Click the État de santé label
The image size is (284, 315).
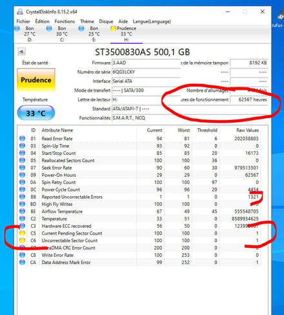tap(35, 63)
